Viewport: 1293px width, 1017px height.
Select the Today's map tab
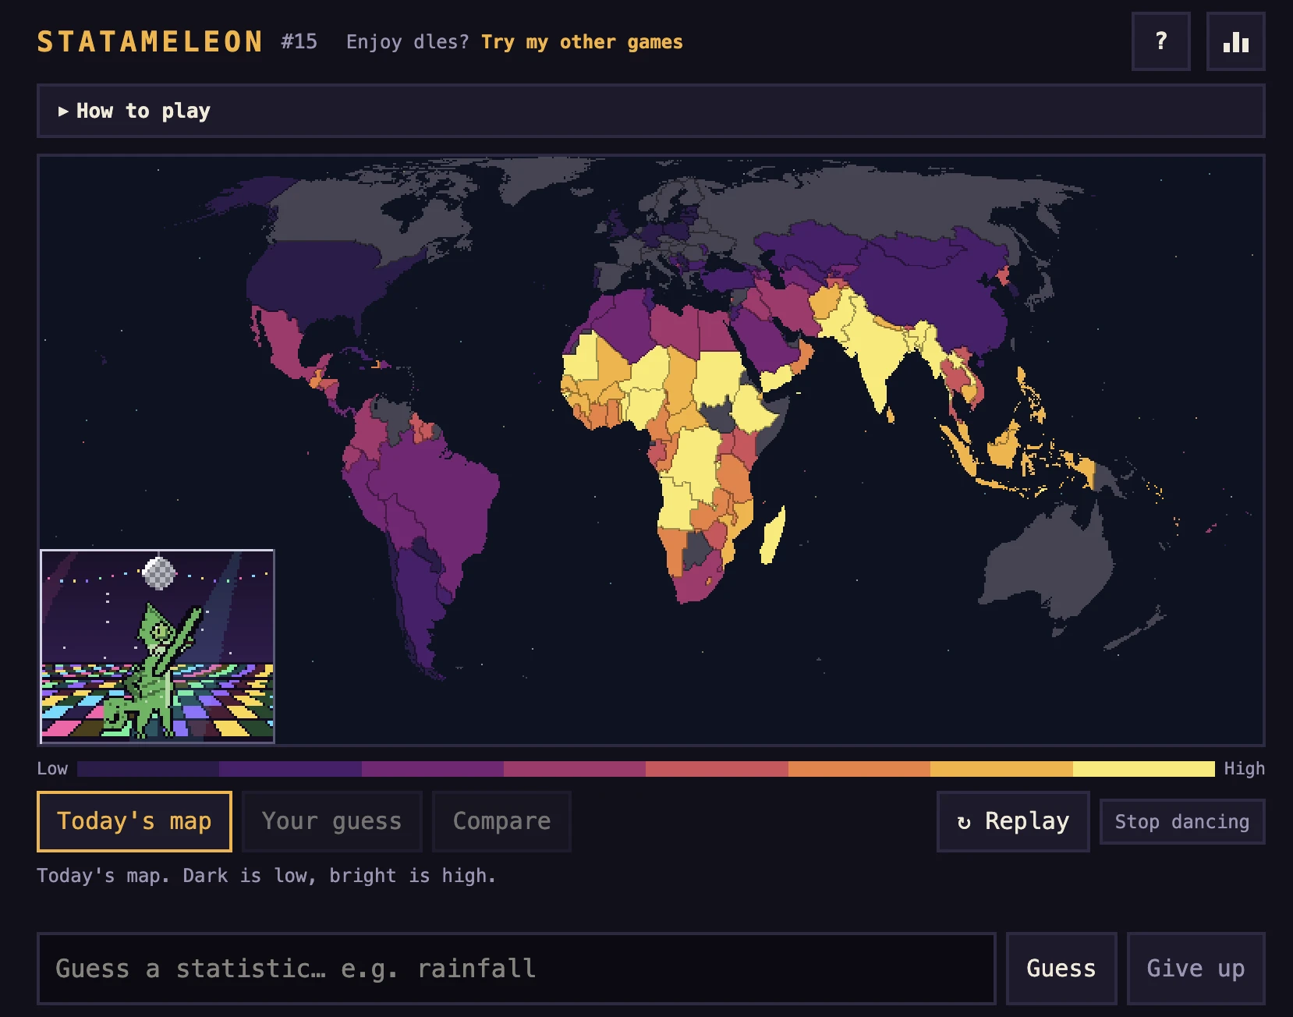click(x=134, y=821)
